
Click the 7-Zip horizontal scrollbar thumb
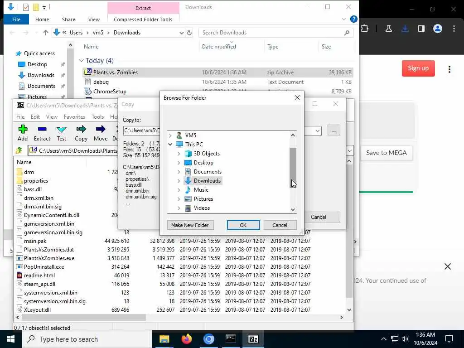click(x=84, y=317)
